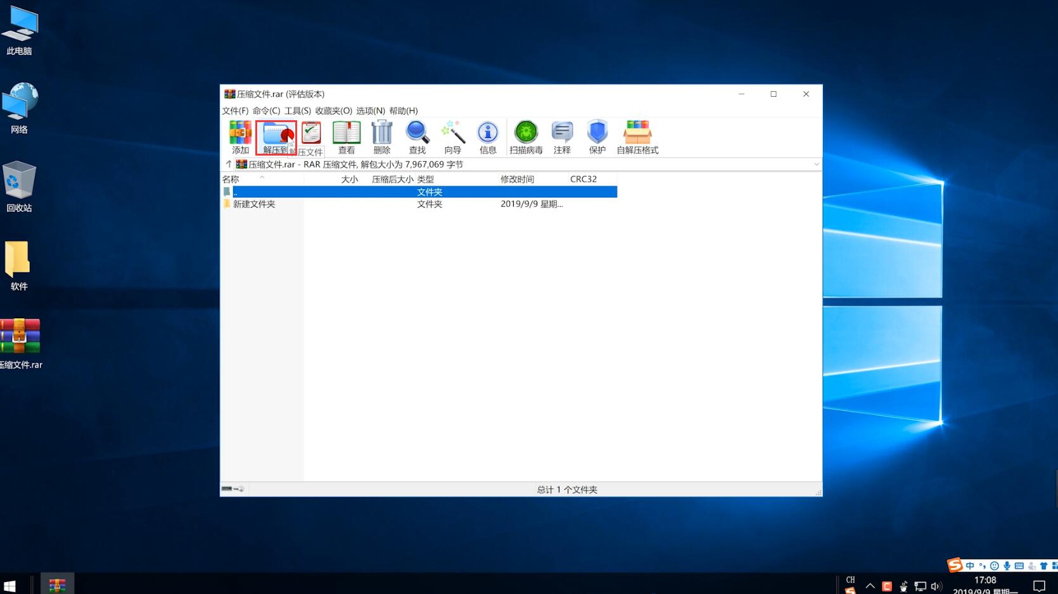The image size is (1058, 594).
Task: Open the 此电脑 desktop icon
Action: pos(19,30)
